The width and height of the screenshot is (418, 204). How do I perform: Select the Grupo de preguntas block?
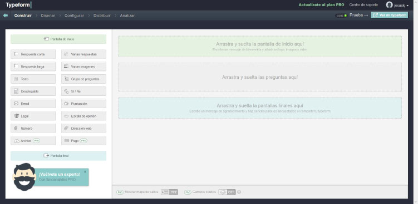(x=83, y=79)
